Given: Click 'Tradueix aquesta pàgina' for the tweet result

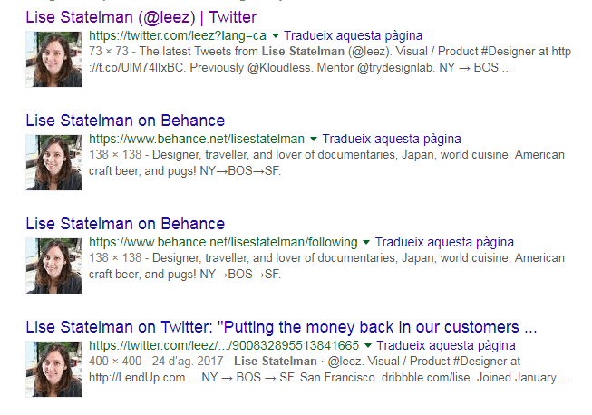Looking at the screenshot, I should (446, 346).
